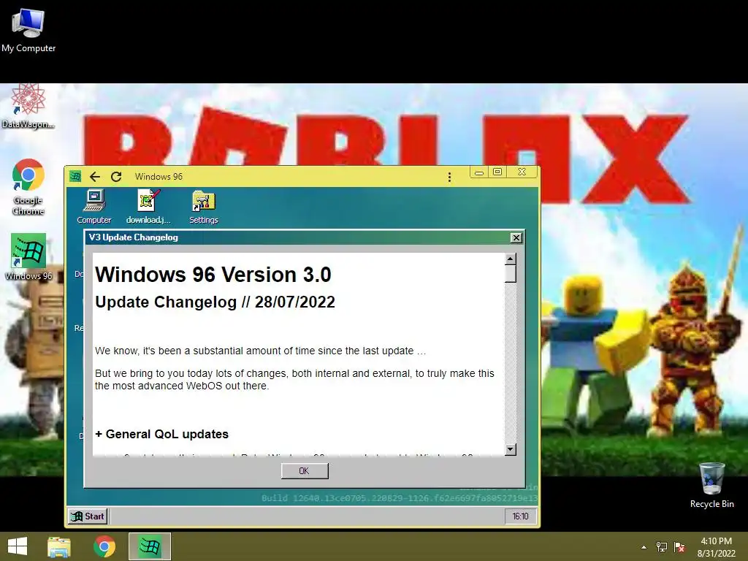
Task: Open the DataWagon desktop shortcut
Action: (x=28, y=106)
